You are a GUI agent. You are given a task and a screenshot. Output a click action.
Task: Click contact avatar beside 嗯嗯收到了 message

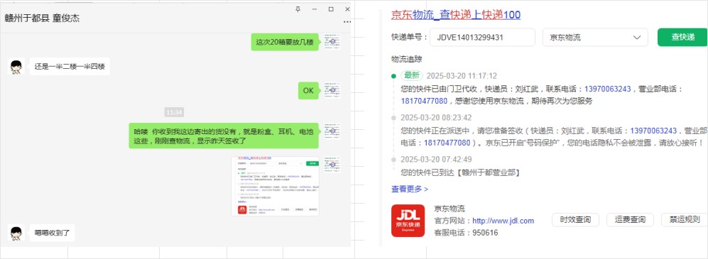click(x=16, y=233)
